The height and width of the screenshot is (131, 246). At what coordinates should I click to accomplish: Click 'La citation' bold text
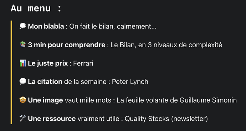point(45,82)
